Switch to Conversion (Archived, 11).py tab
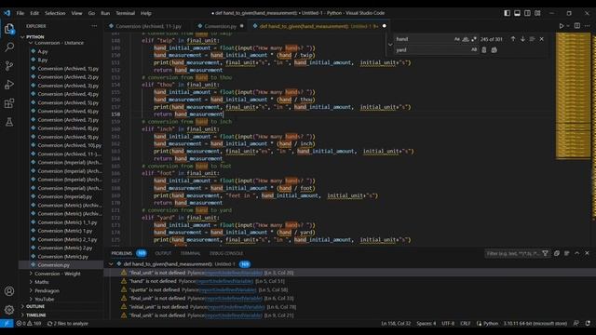 point(148,26)
